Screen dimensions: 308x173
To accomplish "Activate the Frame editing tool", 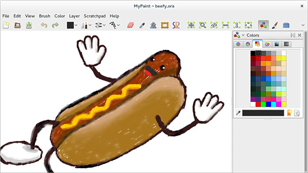I will pyautogui.click(x=165, y=25).
